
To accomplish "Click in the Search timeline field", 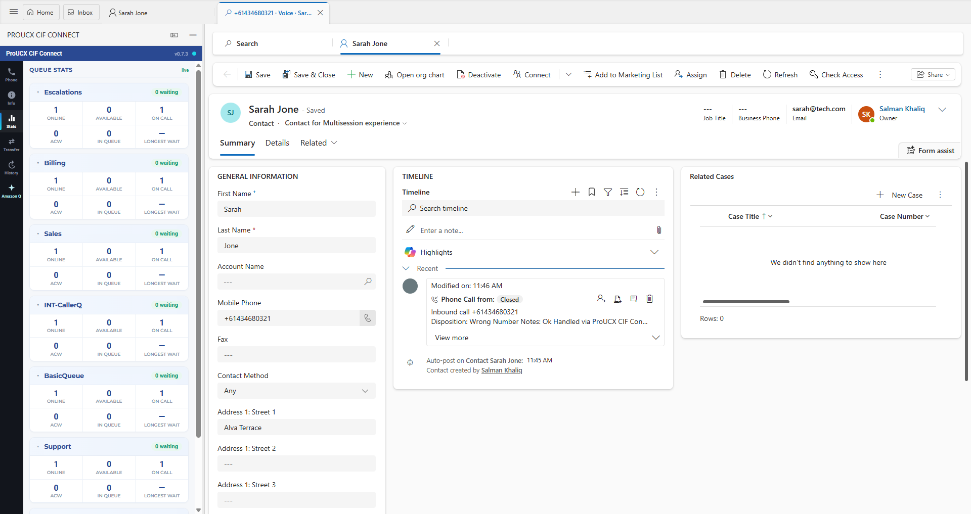I will click(533, 208).
